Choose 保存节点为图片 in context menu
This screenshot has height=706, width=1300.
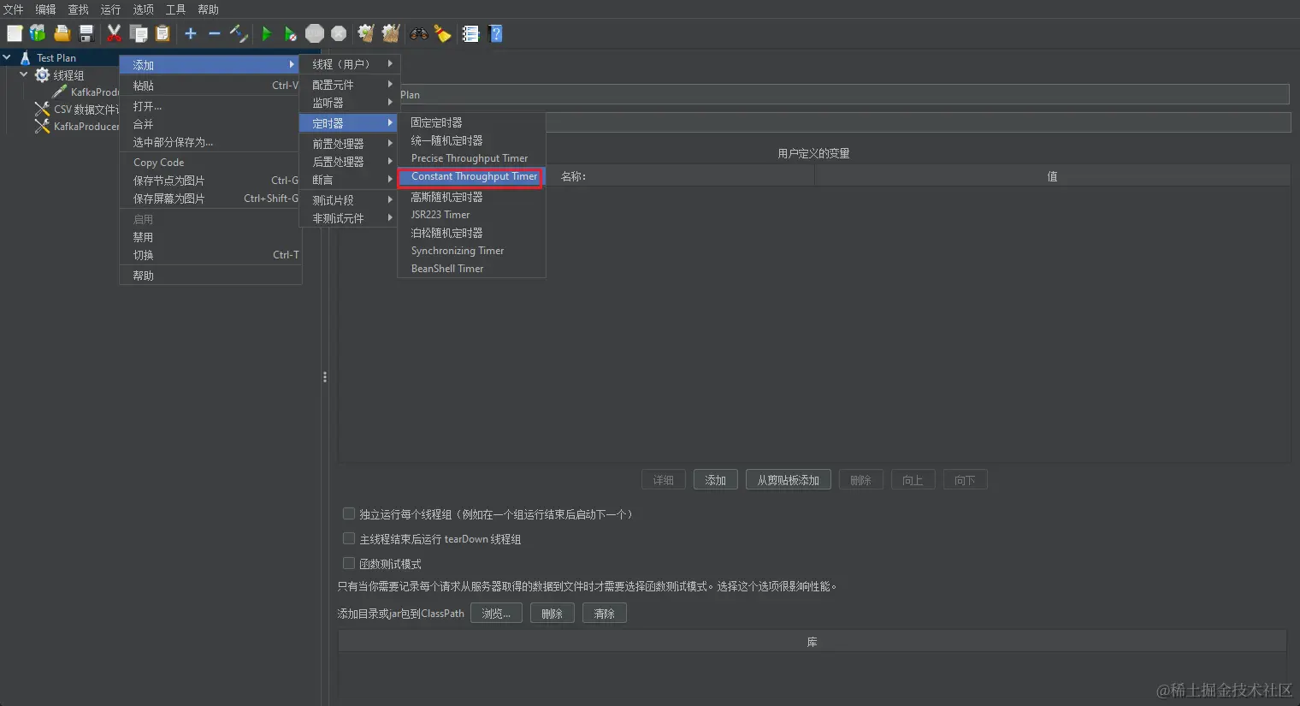pyautogui.click(x=210, y=181)
